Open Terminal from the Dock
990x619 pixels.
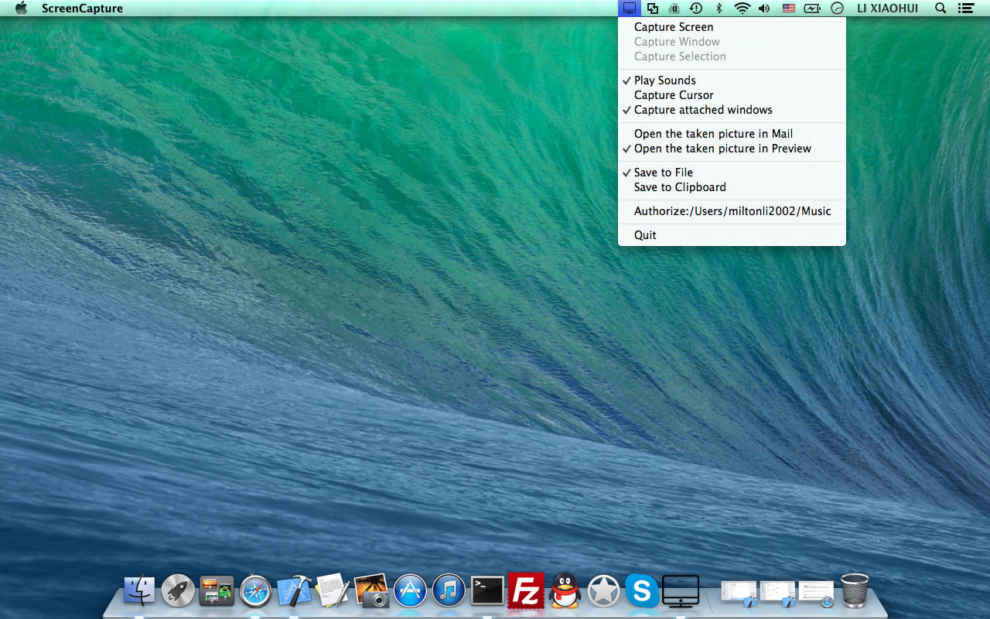[x=487, y=591]
